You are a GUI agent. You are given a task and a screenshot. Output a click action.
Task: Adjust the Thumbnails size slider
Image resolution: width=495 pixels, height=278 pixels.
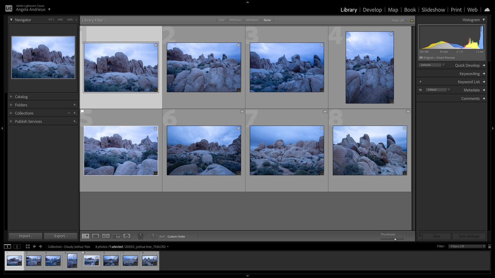pyautogui.click(x=395, y=239)
